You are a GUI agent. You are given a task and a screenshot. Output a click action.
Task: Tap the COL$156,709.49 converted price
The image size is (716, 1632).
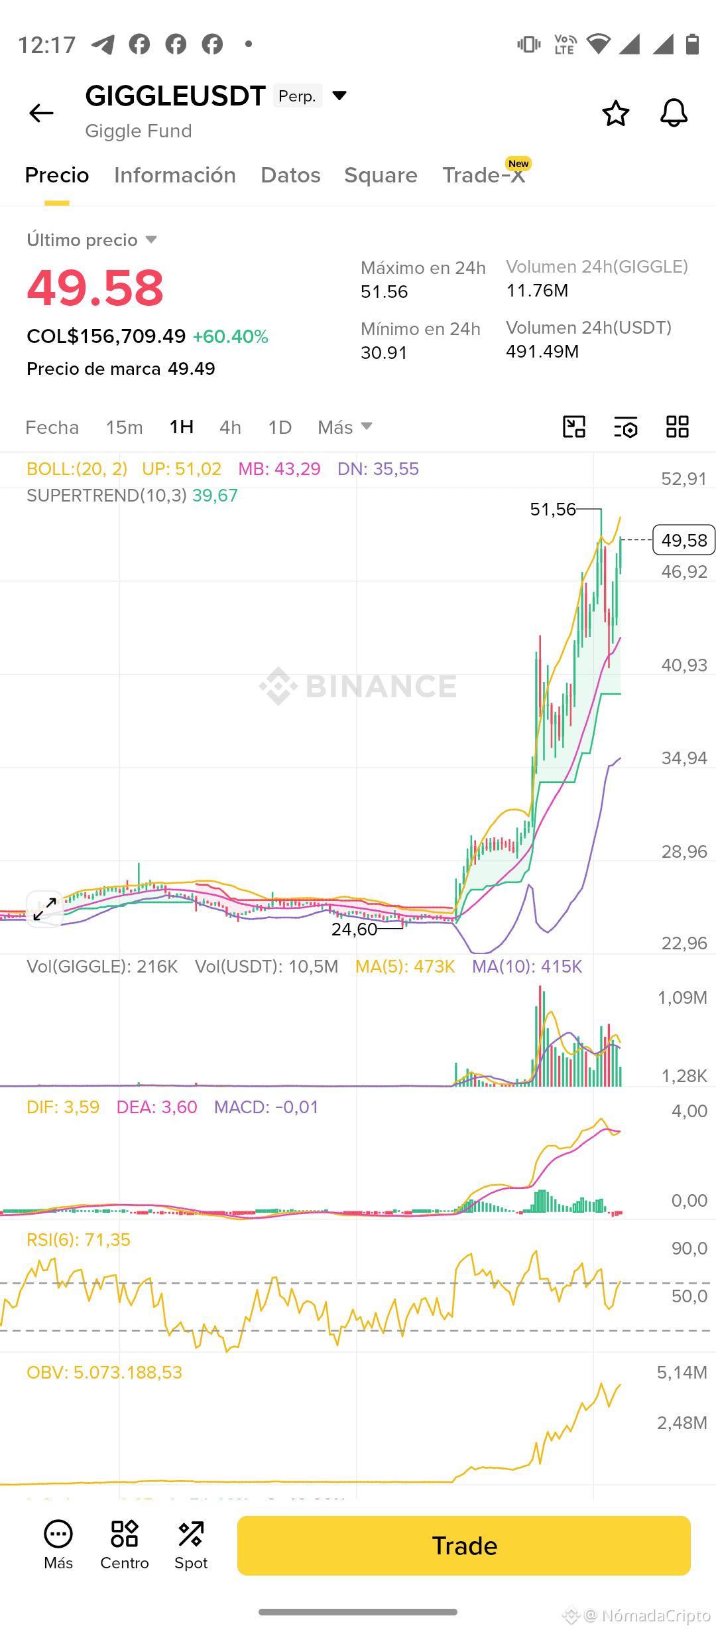click(x=106, y=336)
